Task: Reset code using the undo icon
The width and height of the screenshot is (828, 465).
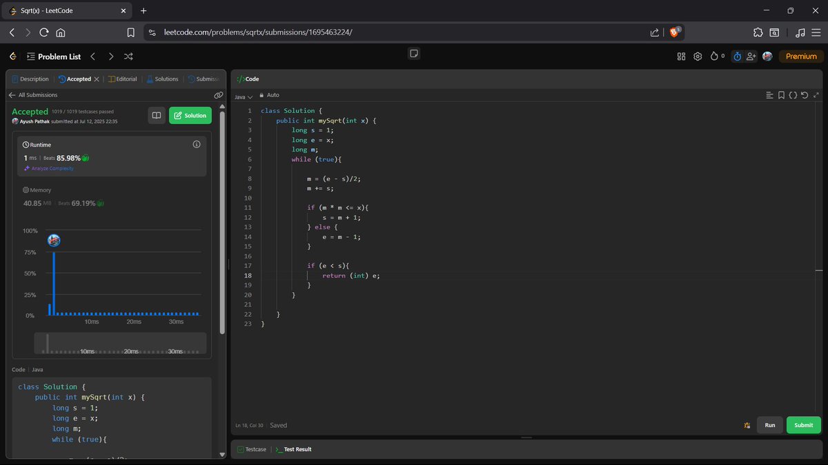Action: click(x=806, y=94)
